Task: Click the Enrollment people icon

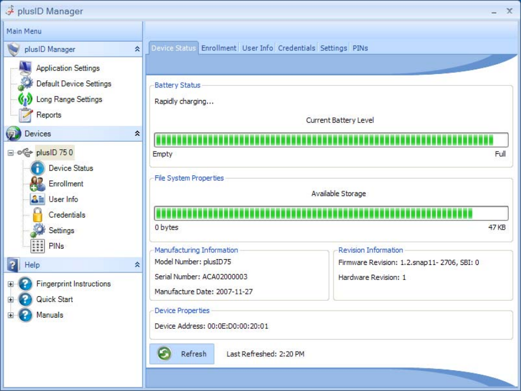Action: 38,183
